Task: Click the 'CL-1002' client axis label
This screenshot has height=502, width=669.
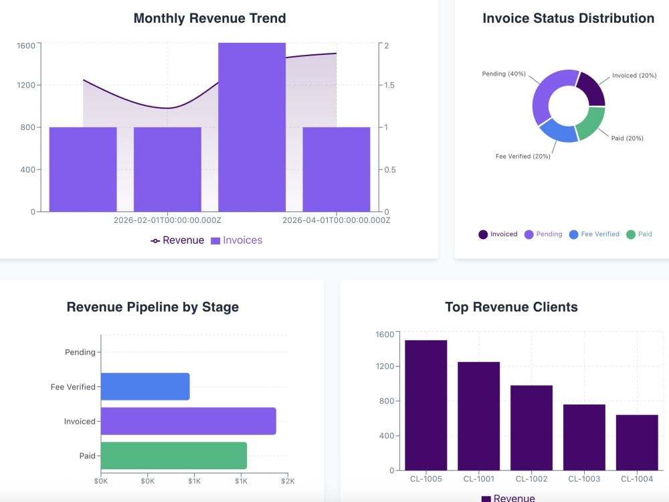Action: click(x=532, y=479)
